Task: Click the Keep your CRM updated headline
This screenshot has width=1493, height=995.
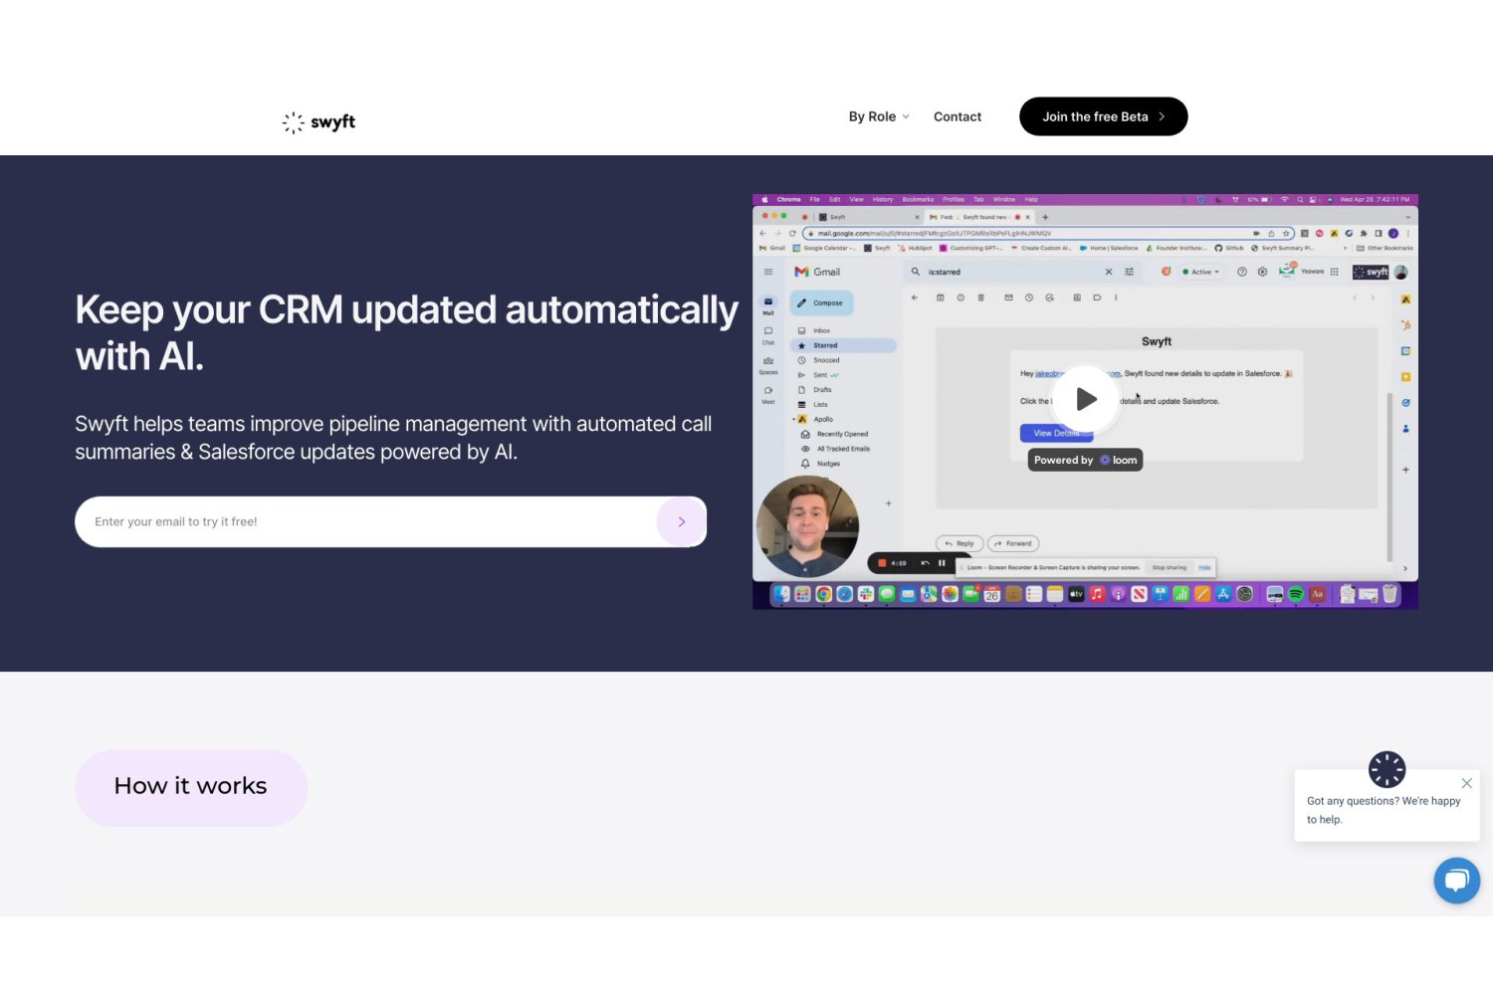Action: (406, 332)
